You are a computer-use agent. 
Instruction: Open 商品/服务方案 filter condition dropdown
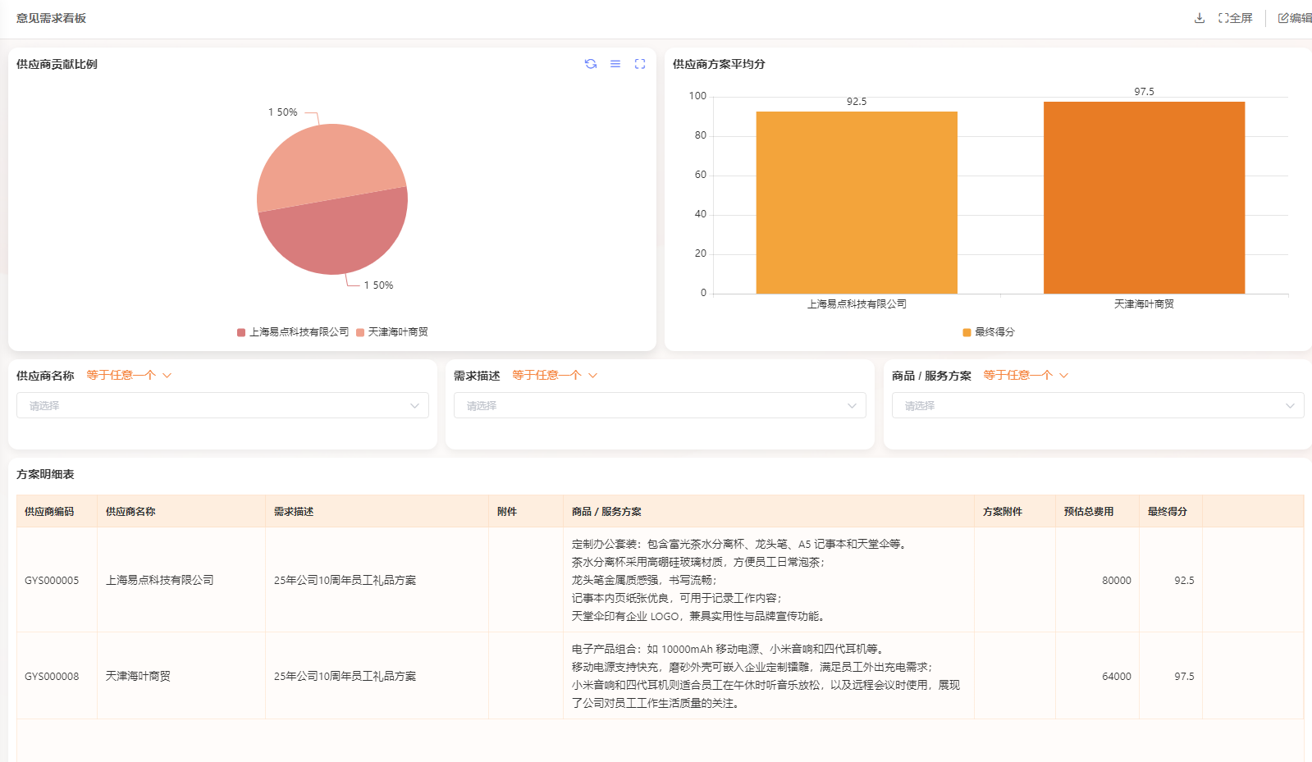[1026, 376]
